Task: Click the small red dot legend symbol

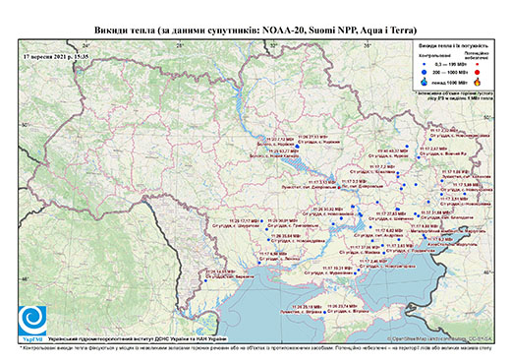Action: 478,64
